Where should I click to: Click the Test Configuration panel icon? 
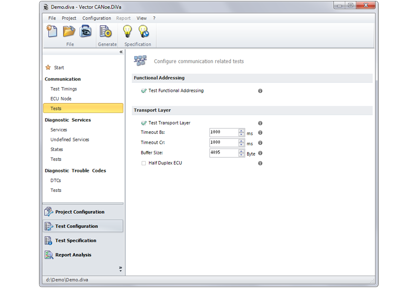49,226
